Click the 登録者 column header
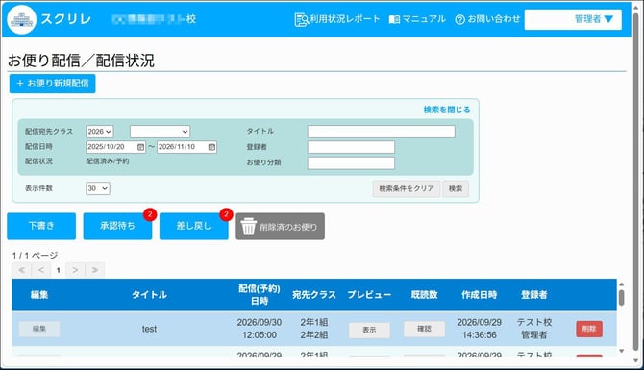Screen dimensions: 644x370 533,294
